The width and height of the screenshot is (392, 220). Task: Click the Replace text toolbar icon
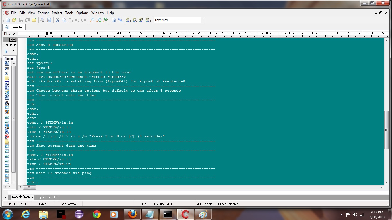pos(105,20)
